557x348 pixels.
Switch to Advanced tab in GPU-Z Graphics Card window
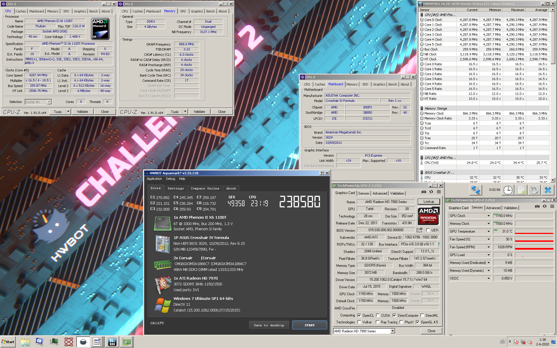(380, 193)
